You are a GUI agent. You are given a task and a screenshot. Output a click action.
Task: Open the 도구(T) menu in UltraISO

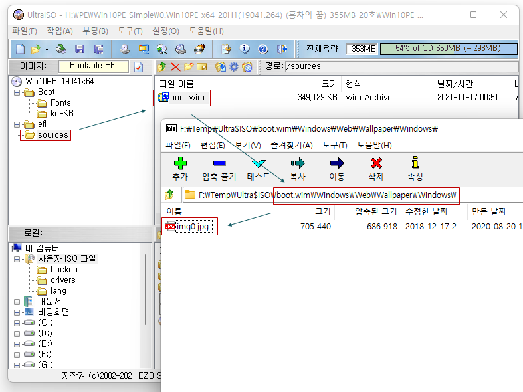coord(130,31)
